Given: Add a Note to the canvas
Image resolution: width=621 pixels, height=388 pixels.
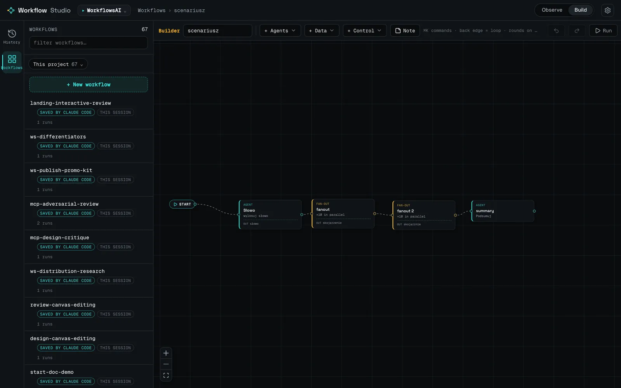Looking at the screenshot, I should pos(405,31).
